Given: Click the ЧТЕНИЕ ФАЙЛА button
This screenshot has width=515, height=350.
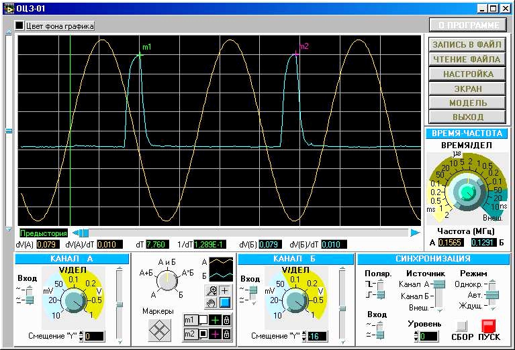Looking at the screenshot, I should tap(467, 60).
